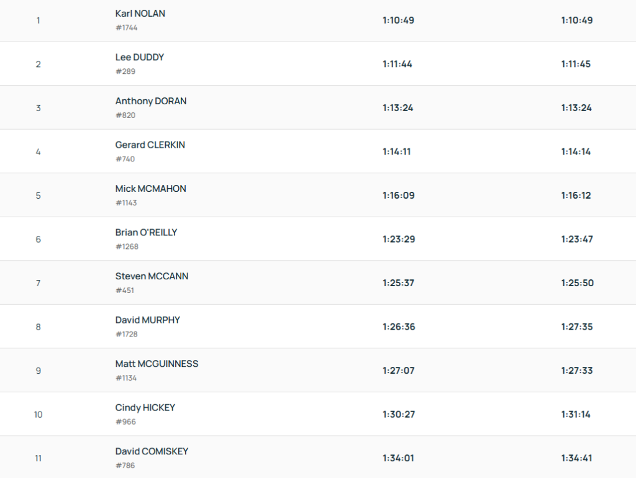
Task: Select position number 10 in the table
Action: [x=39, y=415]
